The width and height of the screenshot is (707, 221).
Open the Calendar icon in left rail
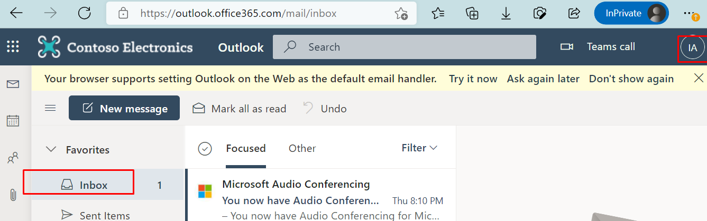click(x=13, y=120)
